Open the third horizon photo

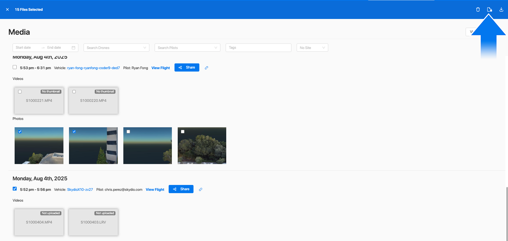point(148,146)
